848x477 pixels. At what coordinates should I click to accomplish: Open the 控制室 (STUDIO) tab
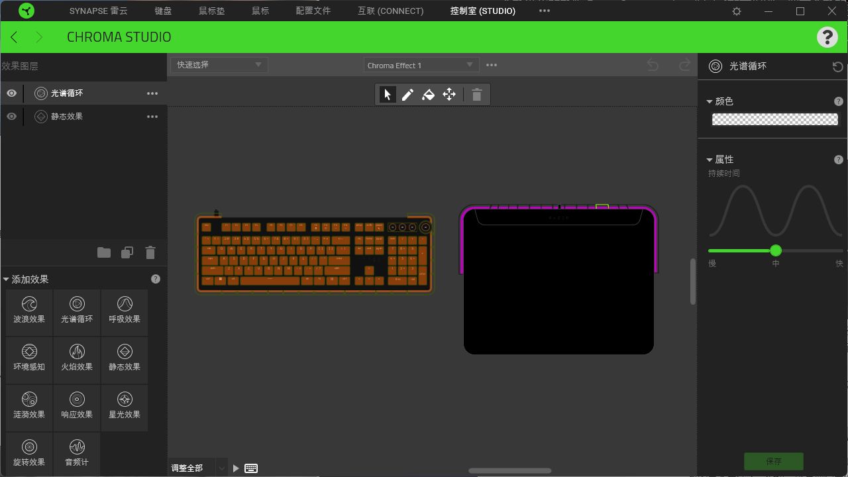tap(483, 11)
